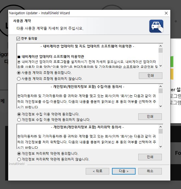The width and height of the screenshot is (181, 189).
Task: Close the InstallShield Wizard window
Action: click(166, 13)
